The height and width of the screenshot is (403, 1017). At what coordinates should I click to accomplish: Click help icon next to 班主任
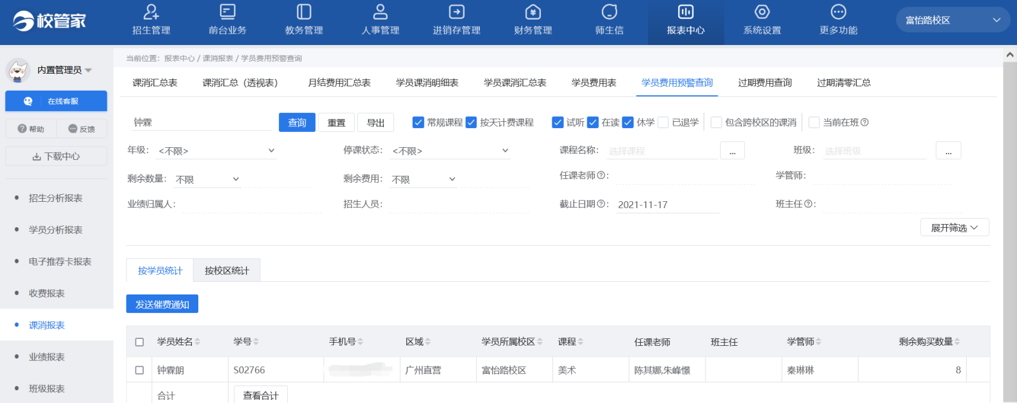click(808, 204)
